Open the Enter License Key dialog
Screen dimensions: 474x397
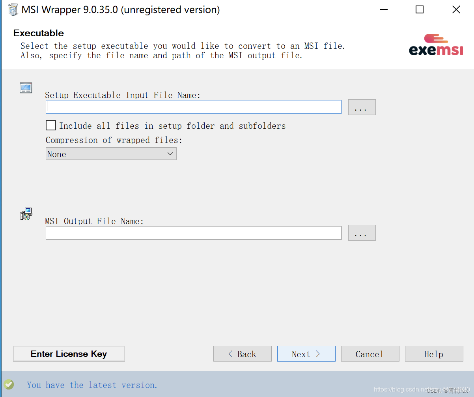(69, 354)
